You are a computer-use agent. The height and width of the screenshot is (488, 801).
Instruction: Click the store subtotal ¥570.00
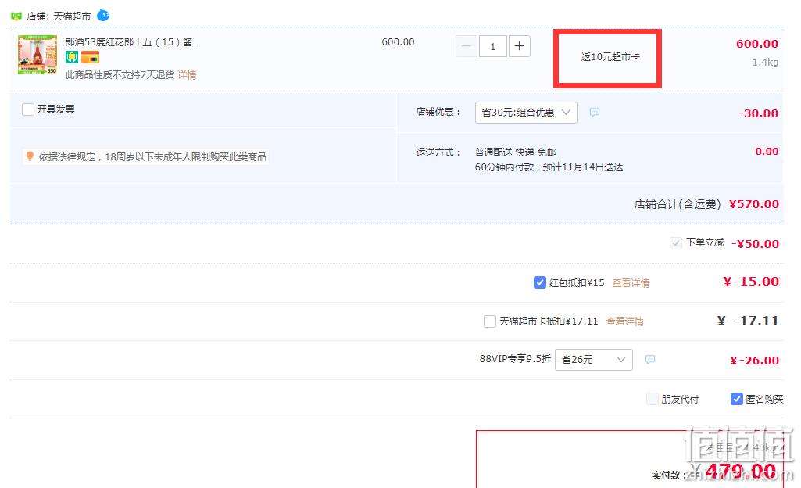[754, 204]
